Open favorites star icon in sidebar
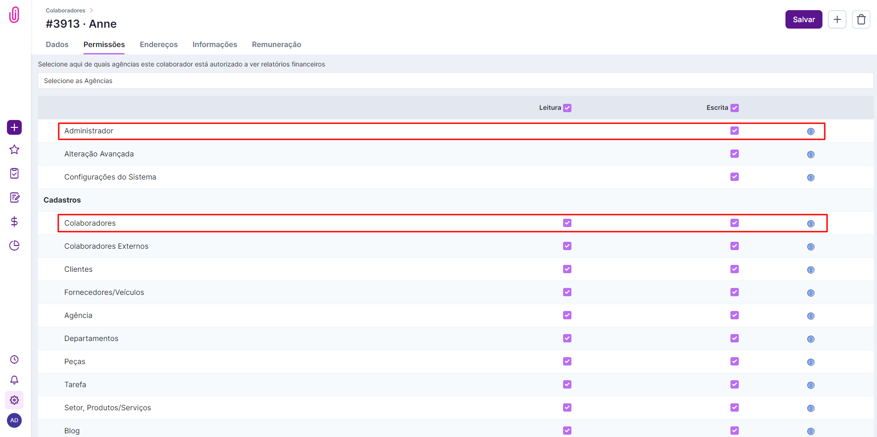The width and height of the screenshot is (877, 437). [x=14, y=150]
